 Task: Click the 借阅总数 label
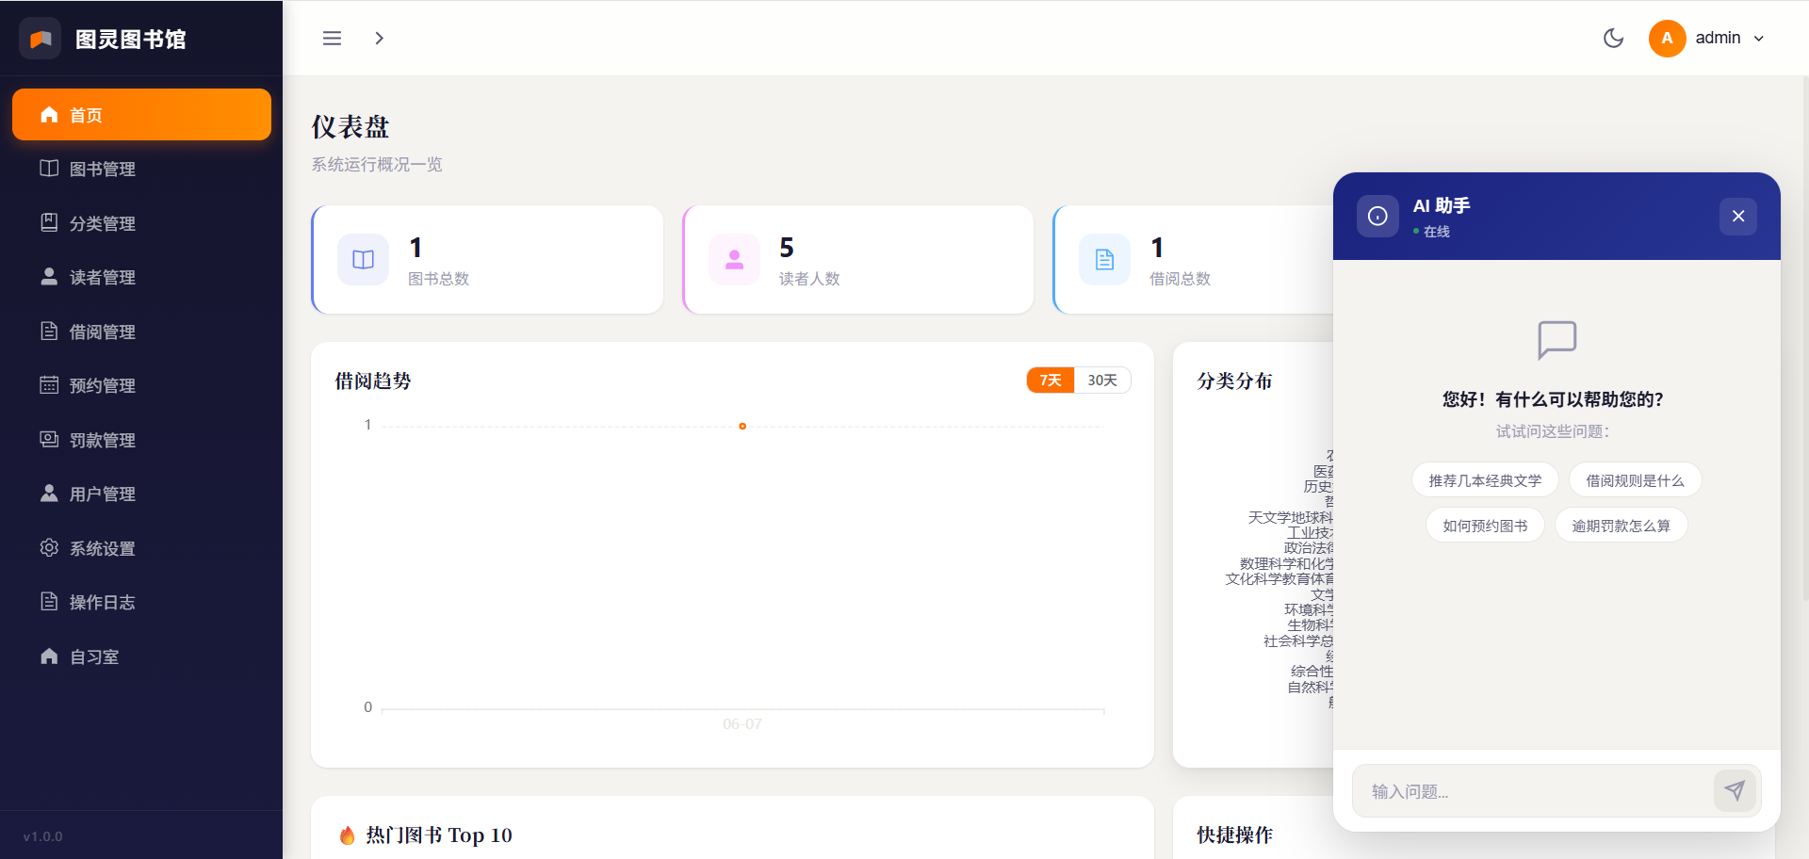click(1180, 279)
